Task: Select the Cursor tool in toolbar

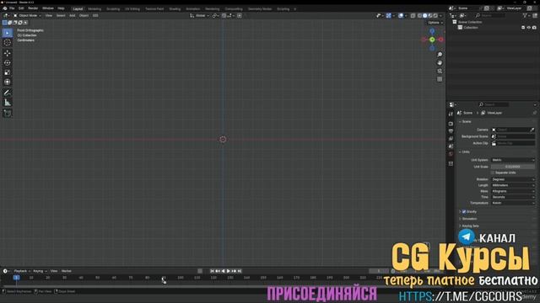Action: [8, 43]
